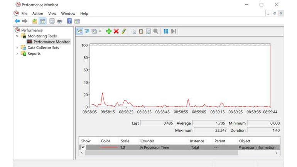
Task: Highlight counter with the pencil highlighter icon
Action: tap(123, 31)
